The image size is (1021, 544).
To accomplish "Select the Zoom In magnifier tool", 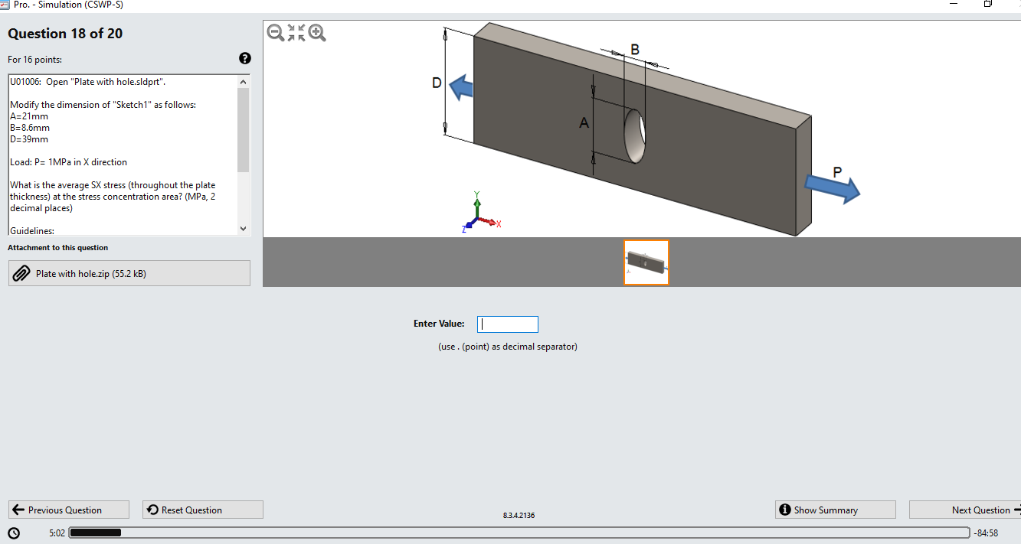I will tap(316, 33).
